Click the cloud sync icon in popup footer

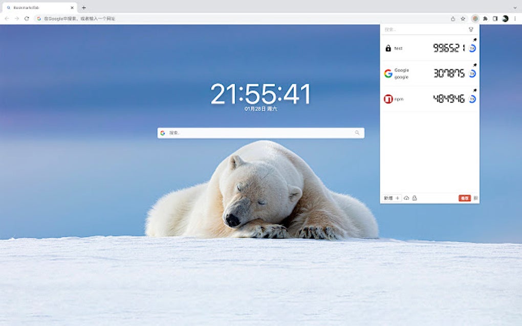pyautogui.click(x=406, y=198)
